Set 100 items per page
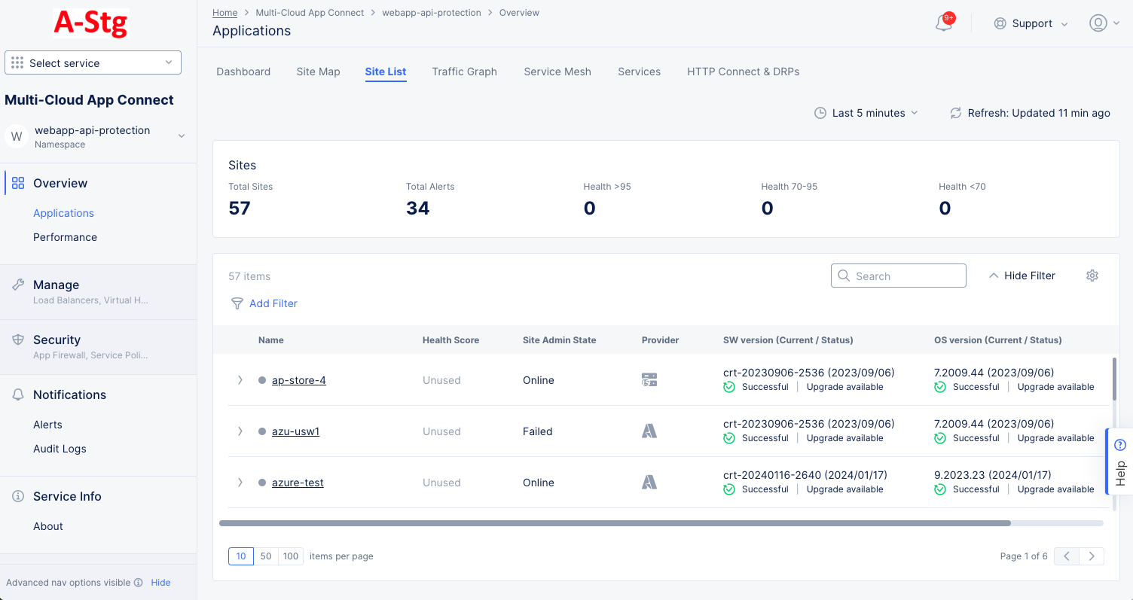Image resolution: width=1133 pixels, height=600 pixels. [x=291, y=556]
